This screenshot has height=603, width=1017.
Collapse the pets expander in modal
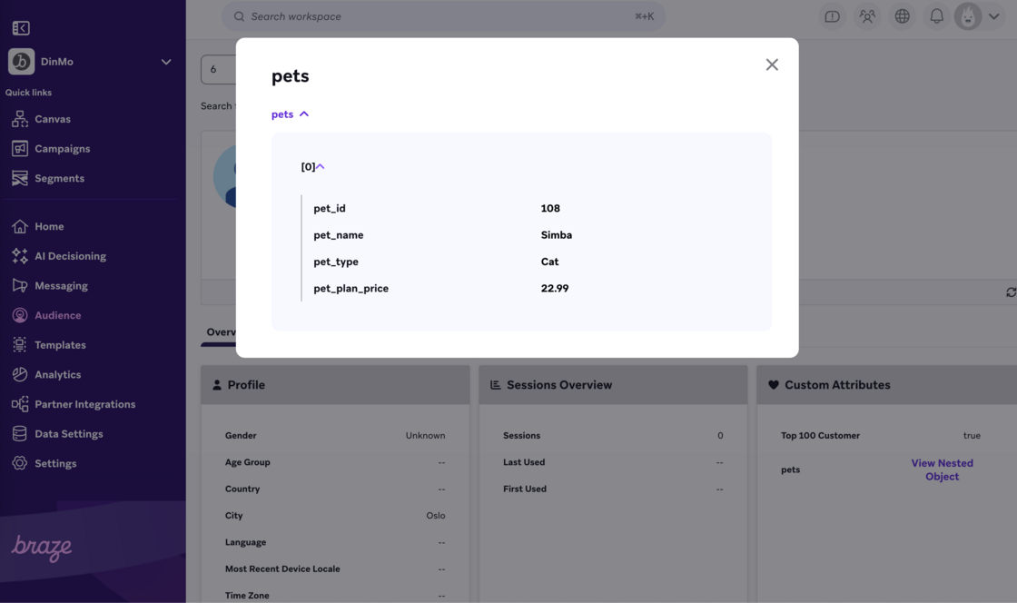(291, 114)
